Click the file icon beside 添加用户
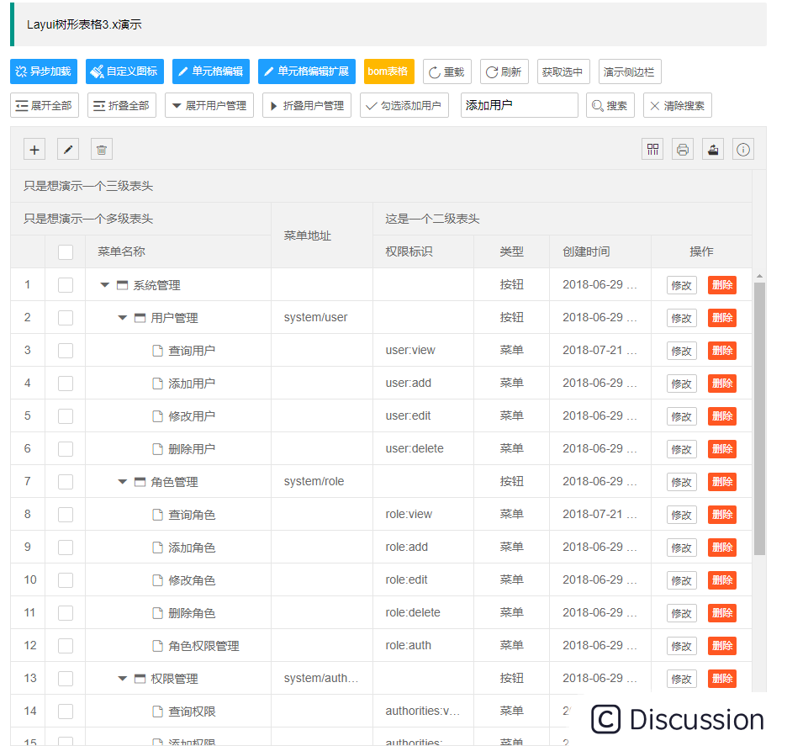This screenshot has height=746, width=787. click(x=157, y=384)
